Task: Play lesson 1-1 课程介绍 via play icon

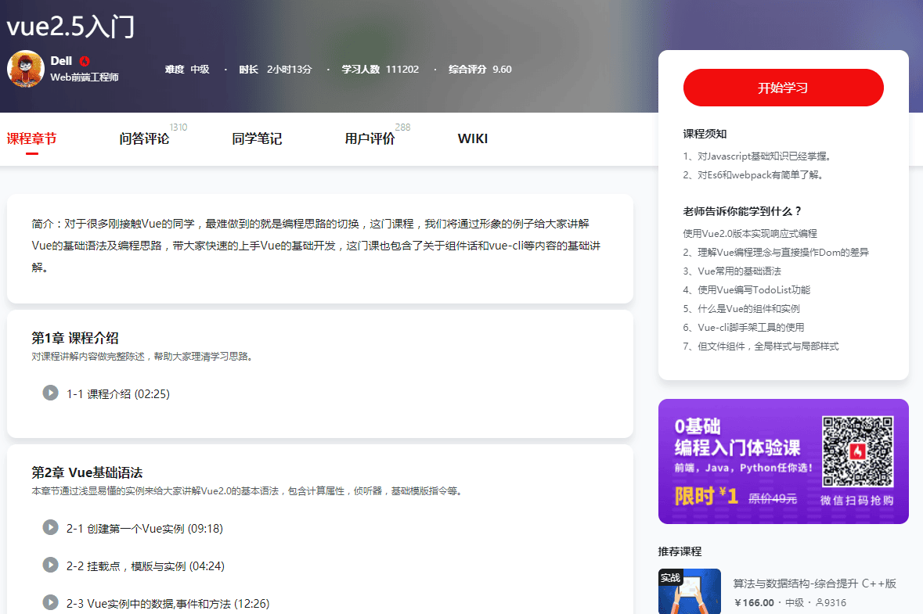Action: [50, 393]
